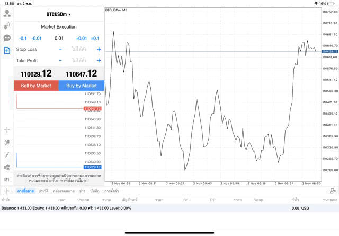Image resolution: width=339 pixels, height=236 pixels.
Task: Increase volume by +0.1
Action: (95, 38)
